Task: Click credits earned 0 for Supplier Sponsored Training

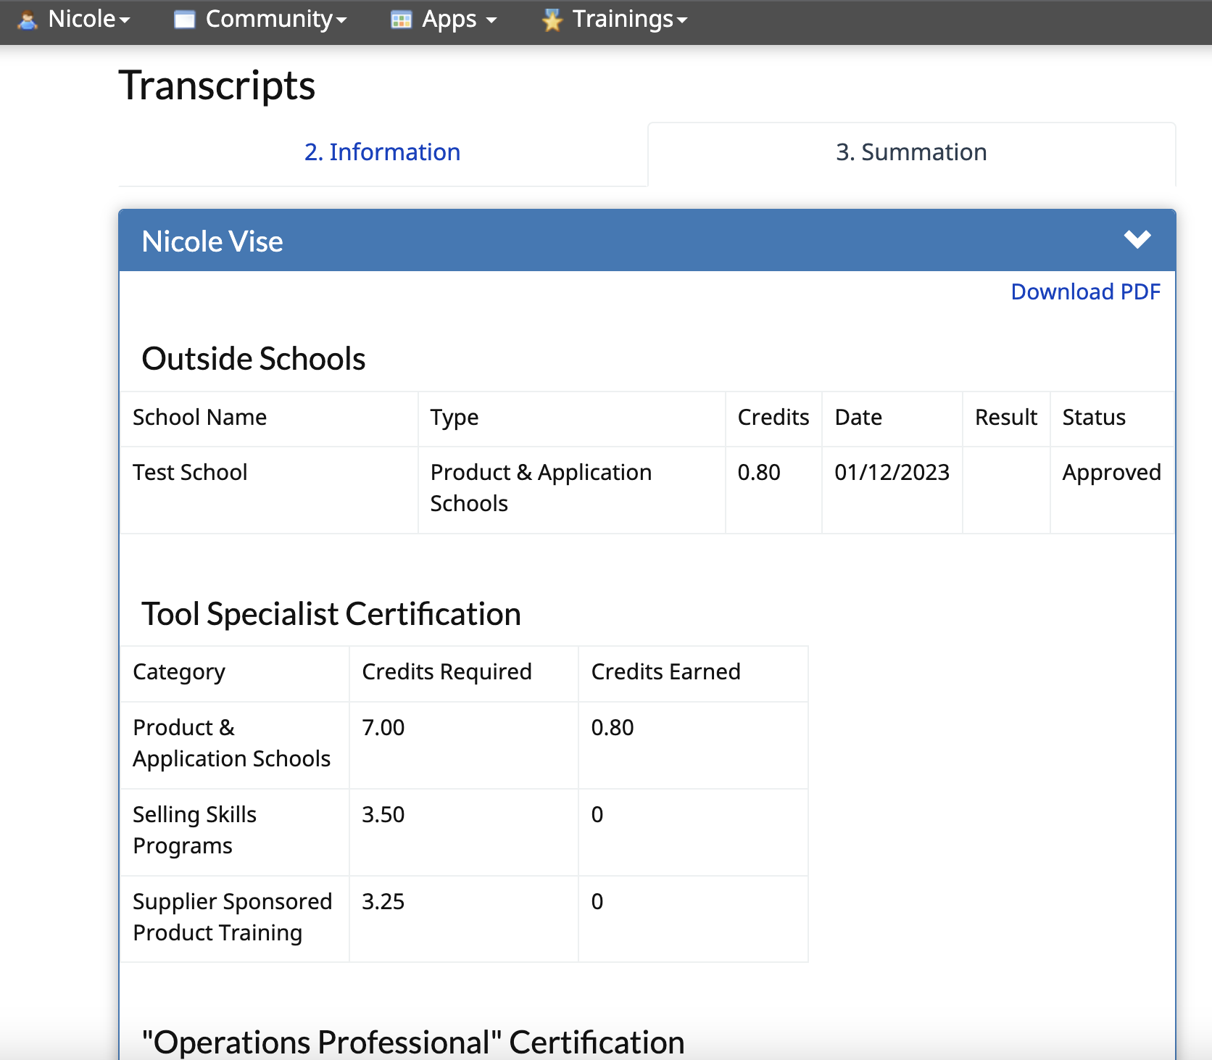Action: click(x=597, y=902)
